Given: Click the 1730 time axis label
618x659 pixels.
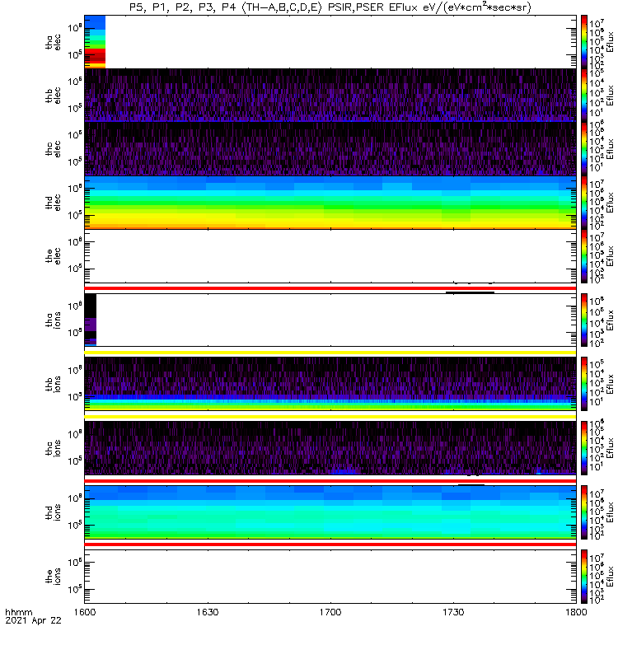Looking at the screenshot, I should [x=453, y=612].
